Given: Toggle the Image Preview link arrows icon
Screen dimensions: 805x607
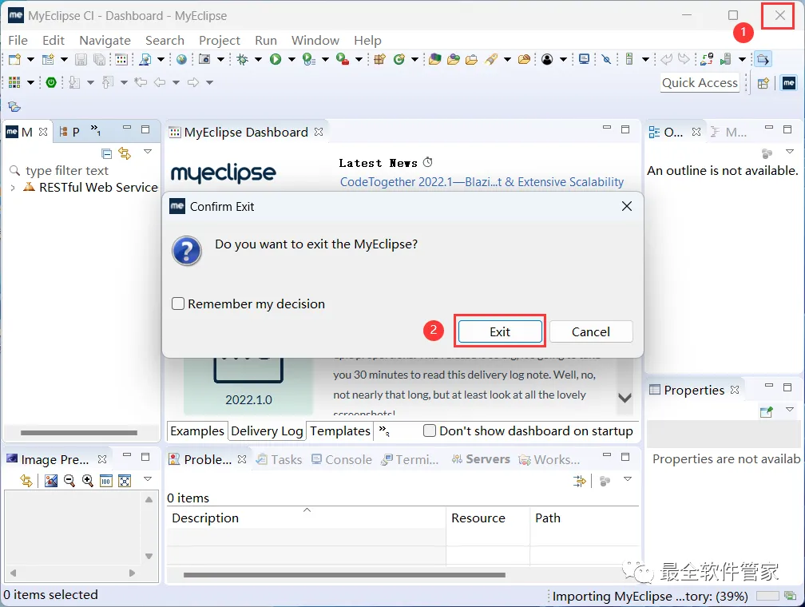Looking at the screenshot, I should (x=26, y=481).
